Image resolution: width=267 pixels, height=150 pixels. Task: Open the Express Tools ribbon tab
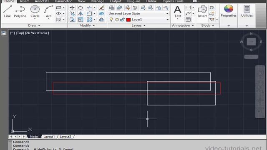tap(173, 1)
